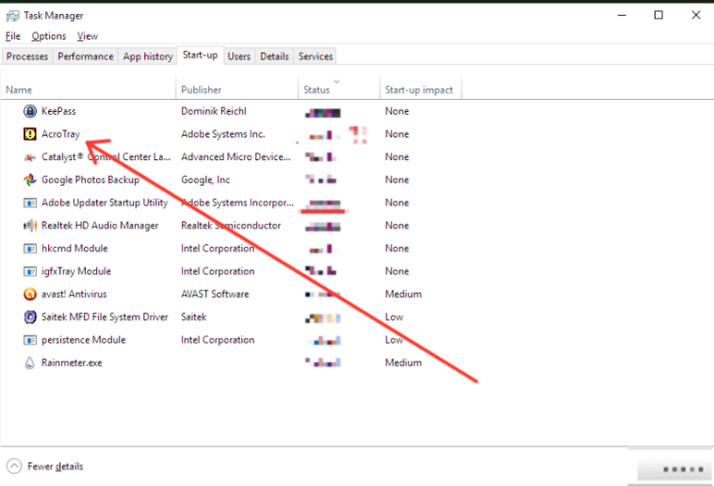Click the Task Manager title bar icon

pos(12,15)
